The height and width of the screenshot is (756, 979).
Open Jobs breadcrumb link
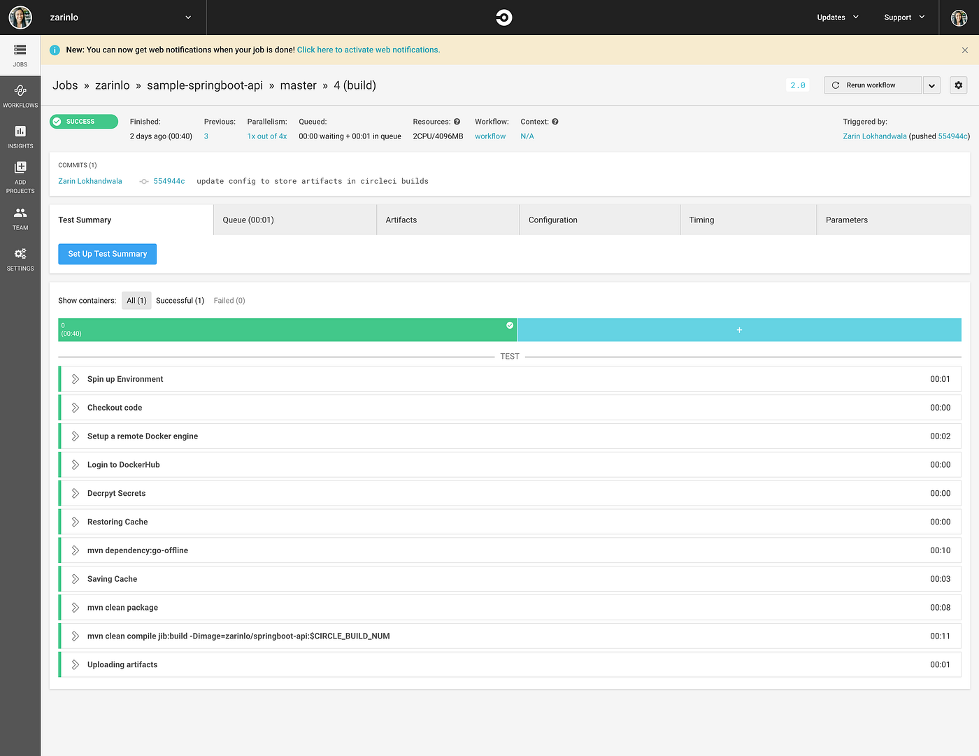(65, 85)
